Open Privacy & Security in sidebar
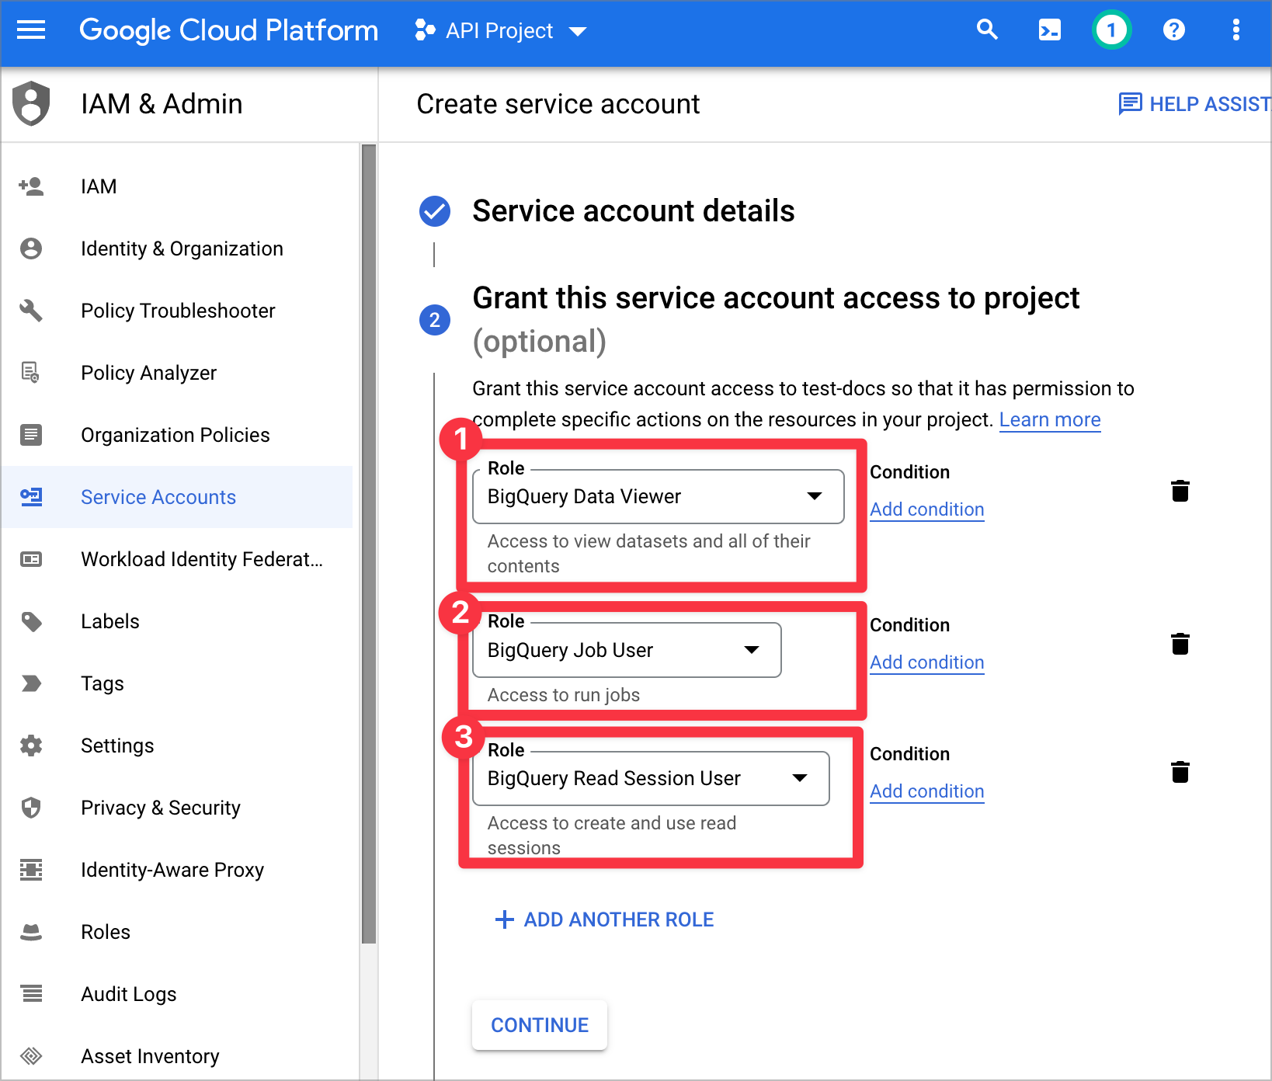 (177, 808)
